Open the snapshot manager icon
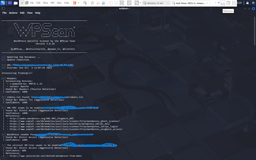Image resolution: width=256 pixels, height=160 pixels. [104, 3]
